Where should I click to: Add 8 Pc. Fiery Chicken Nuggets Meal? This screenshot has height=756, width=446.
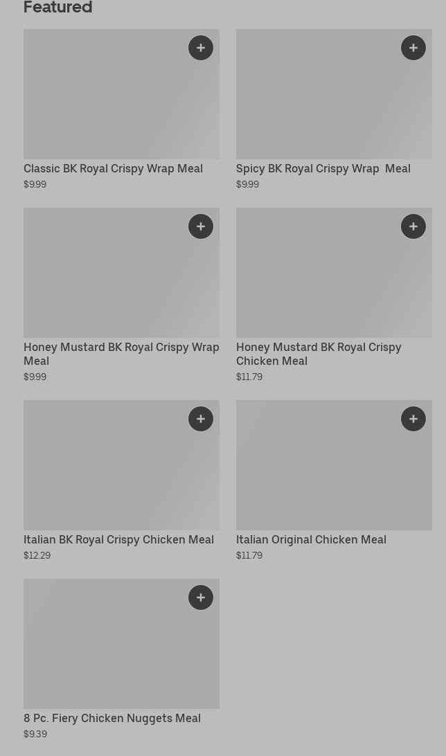point(201,598)
